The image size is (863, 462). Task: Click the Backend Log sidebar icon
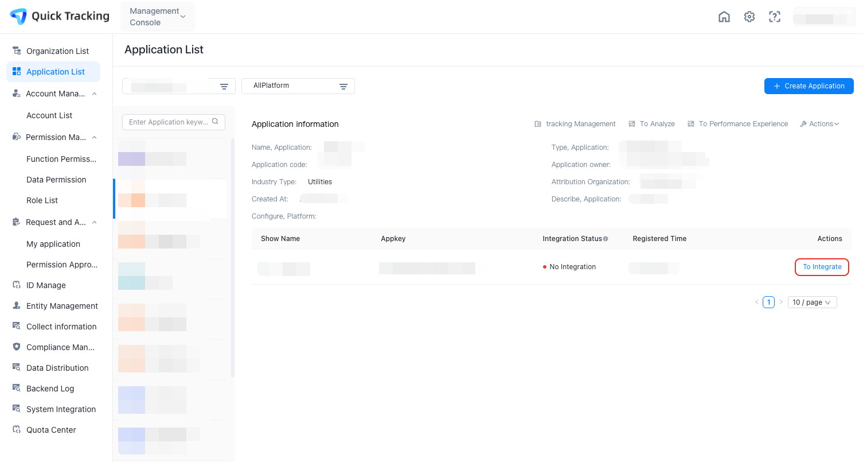(17, 388)
